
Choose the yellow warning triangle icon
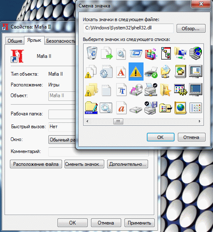(136, 72)
